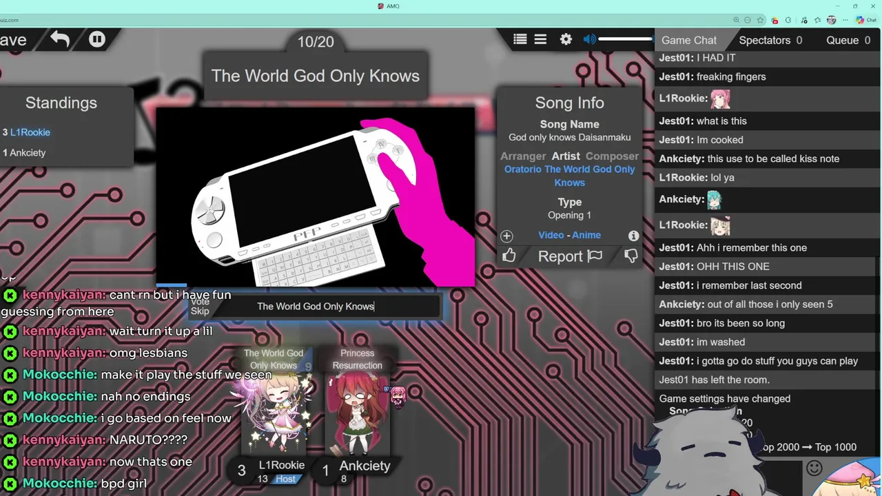Add page to favorites with star icon
Viewport: 882px width, 496px height.
760,20
